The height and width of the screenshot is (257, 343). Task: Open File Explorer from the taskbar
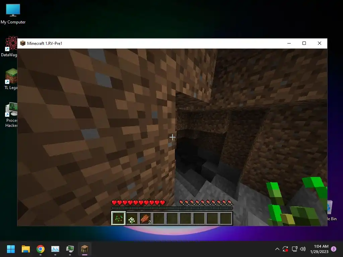(x=25, y=249)
